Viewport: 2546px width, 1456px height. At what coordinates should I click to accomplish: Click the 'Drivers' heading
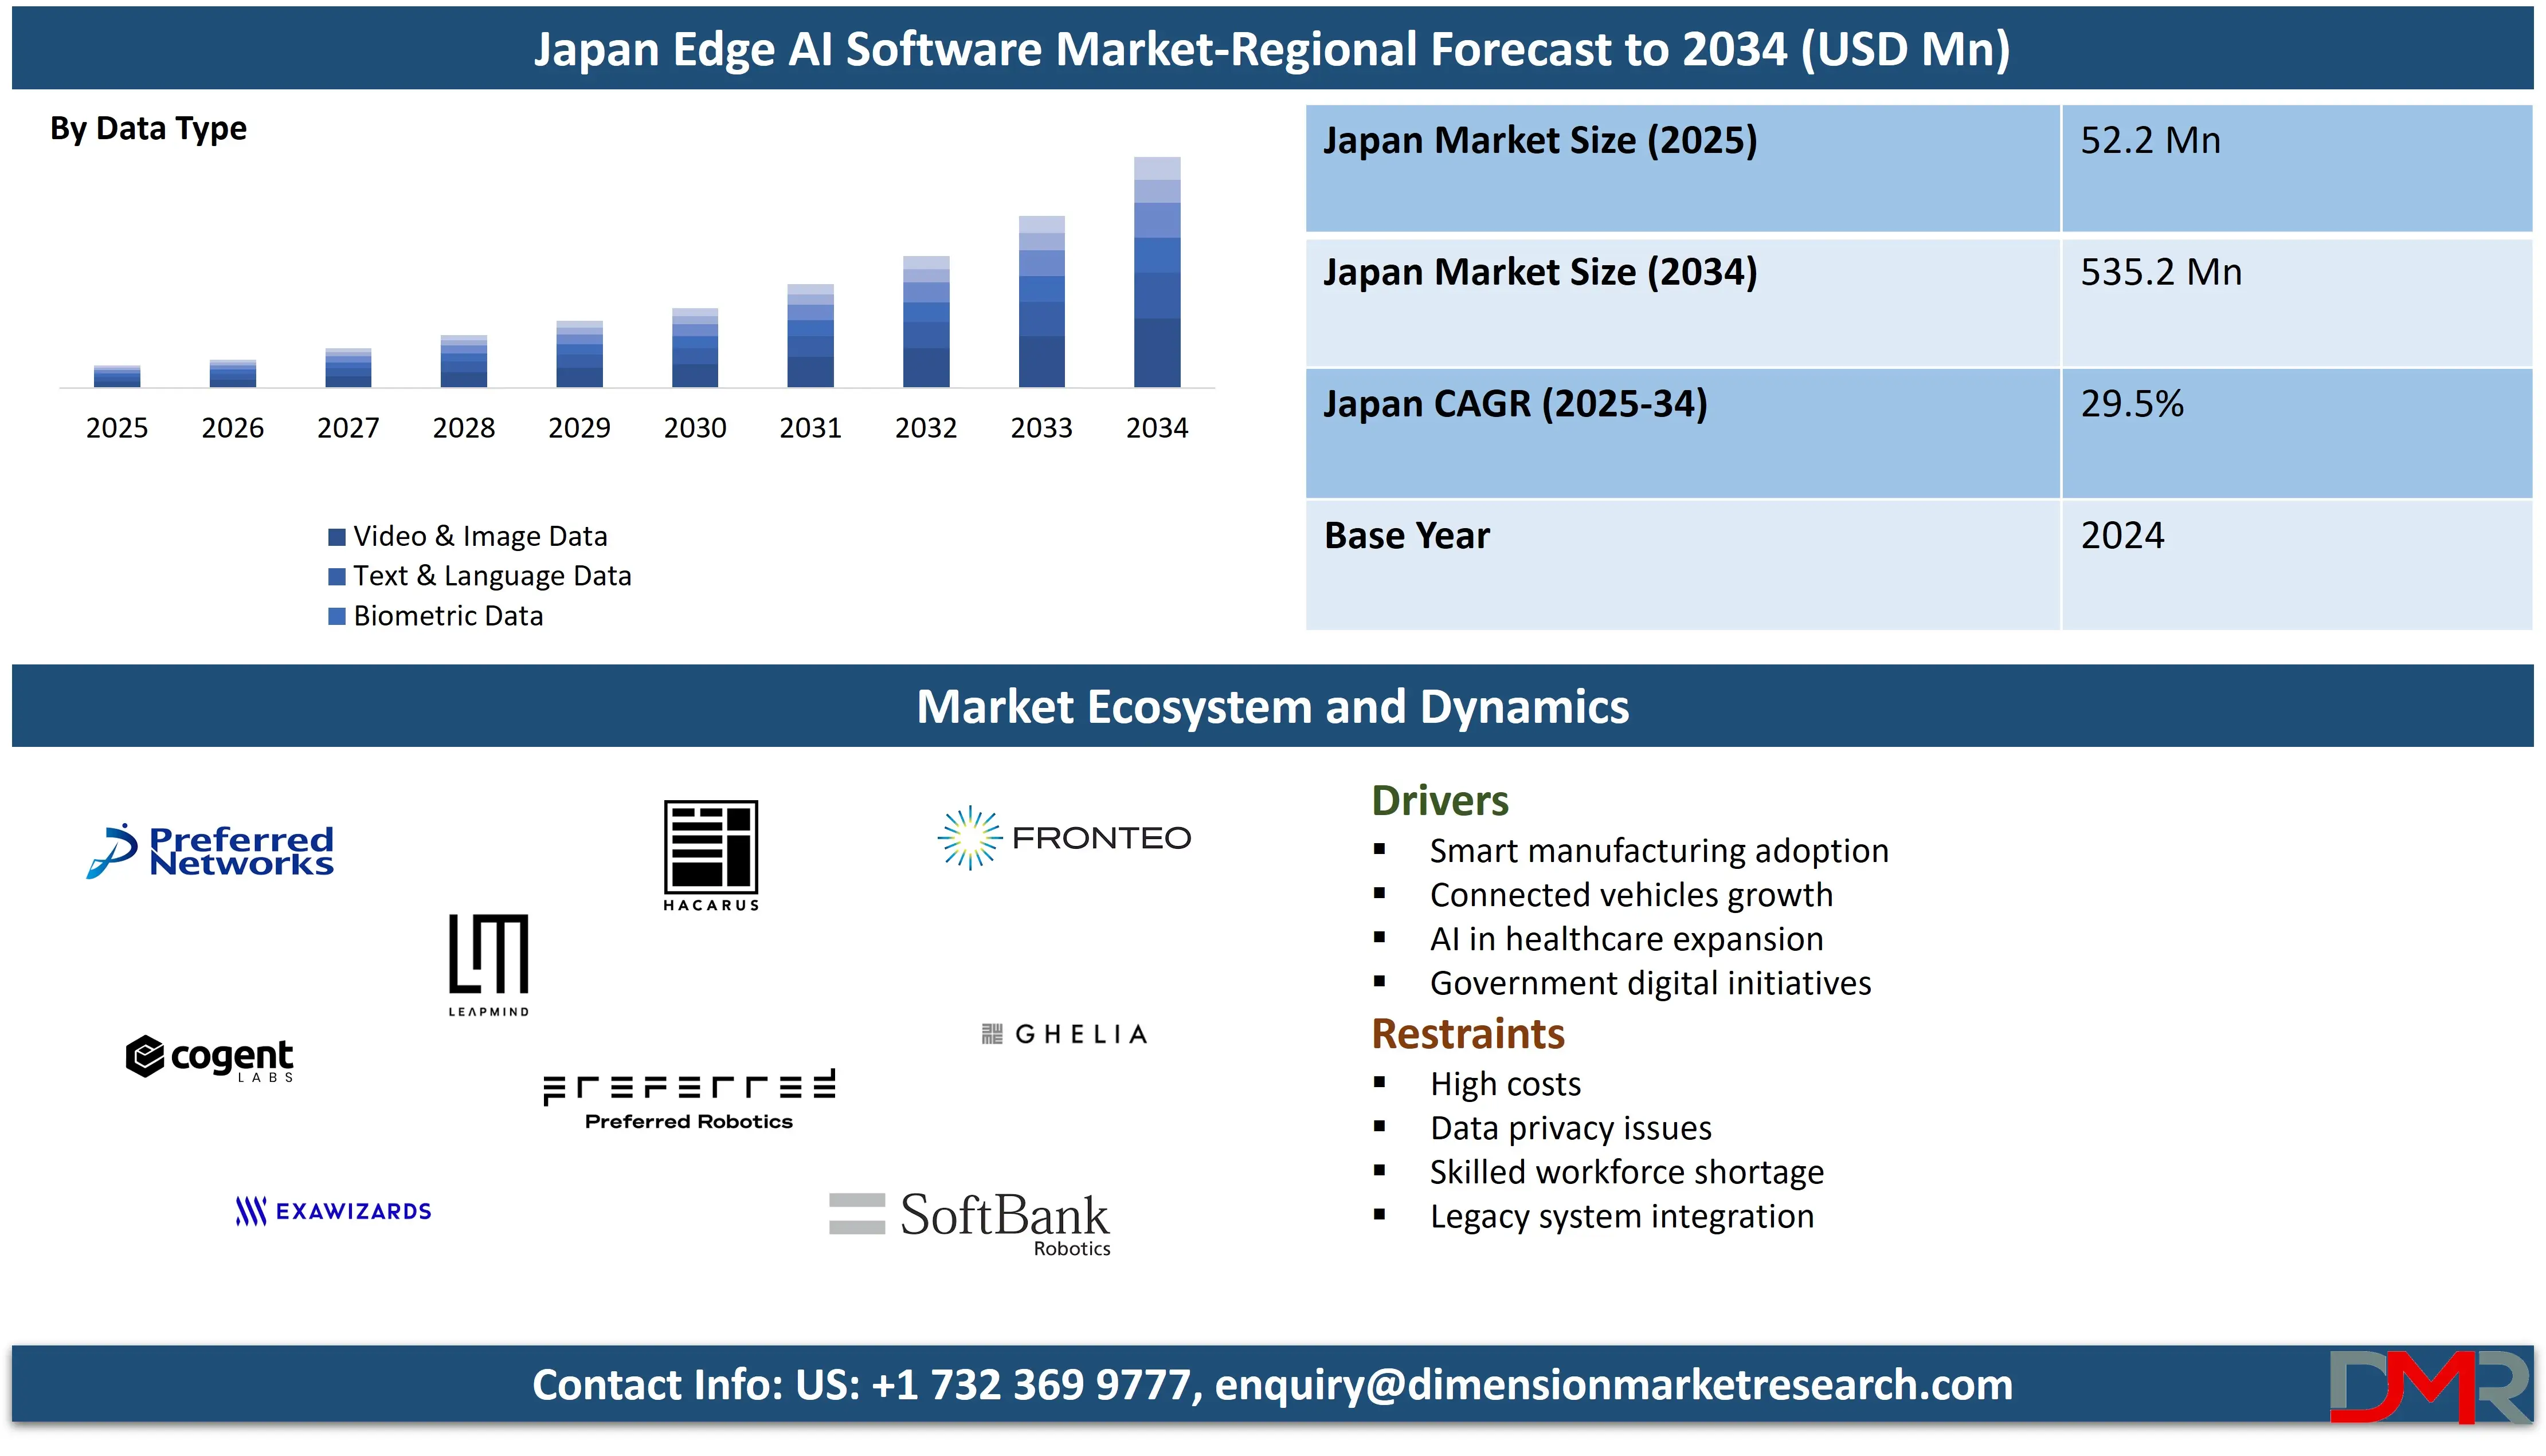(x=1440, y=801)
